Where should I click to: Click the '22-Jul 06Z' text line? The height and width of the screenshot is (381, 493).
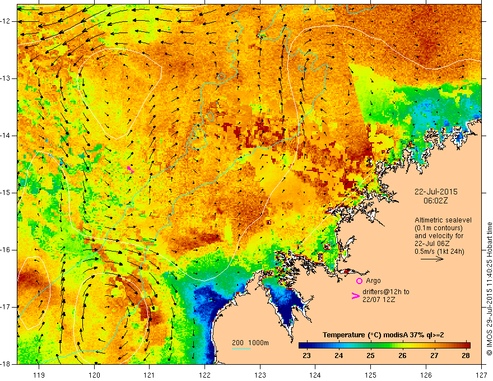click(x=432, y=244)
